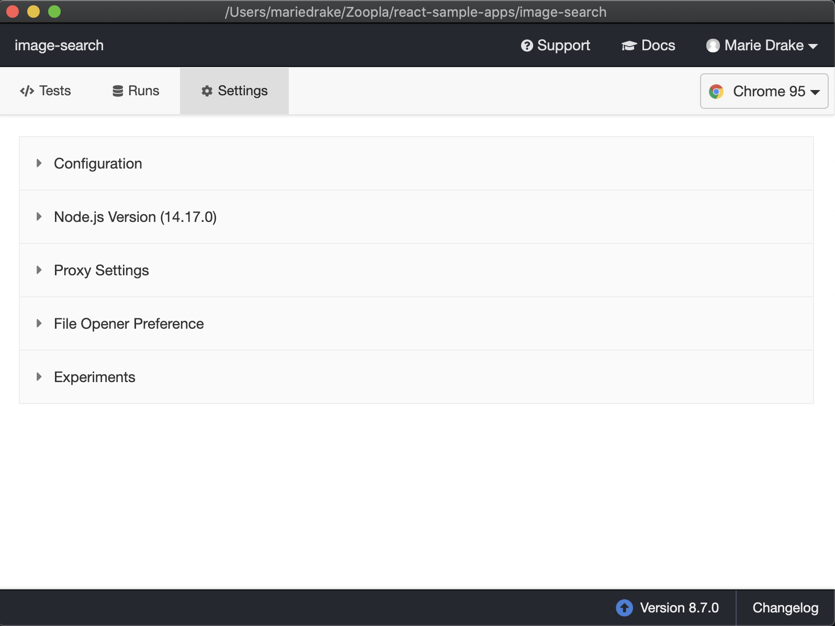Viewport: 835px width, 626px height.
Task: Click the Tests code brackets icon
Action: 27,91
